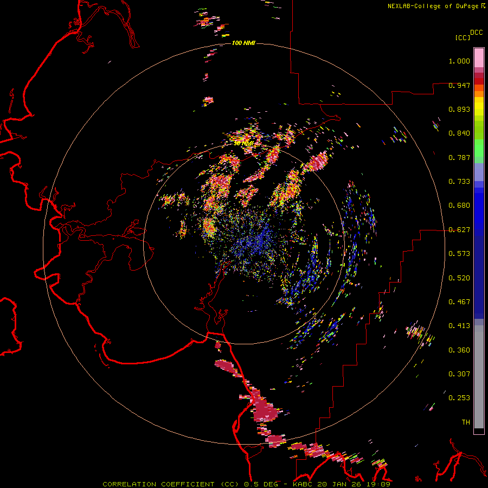Click the TH threshold label on legend
488x488 pixels.
[466, 422]
